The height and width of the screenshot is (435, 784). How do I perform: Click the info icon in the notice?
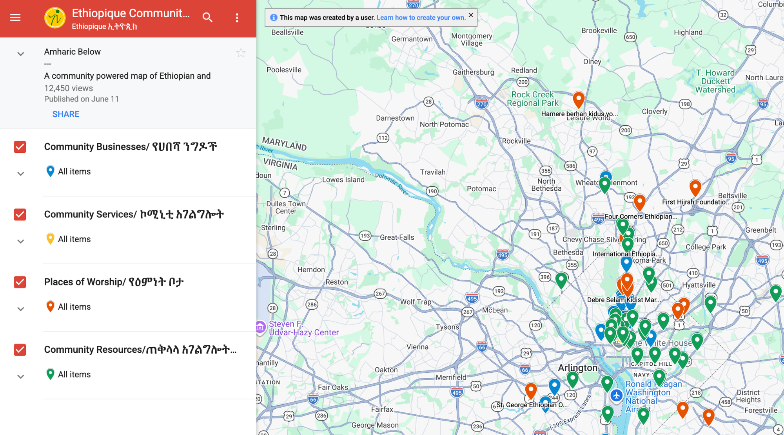click(274, 18)
